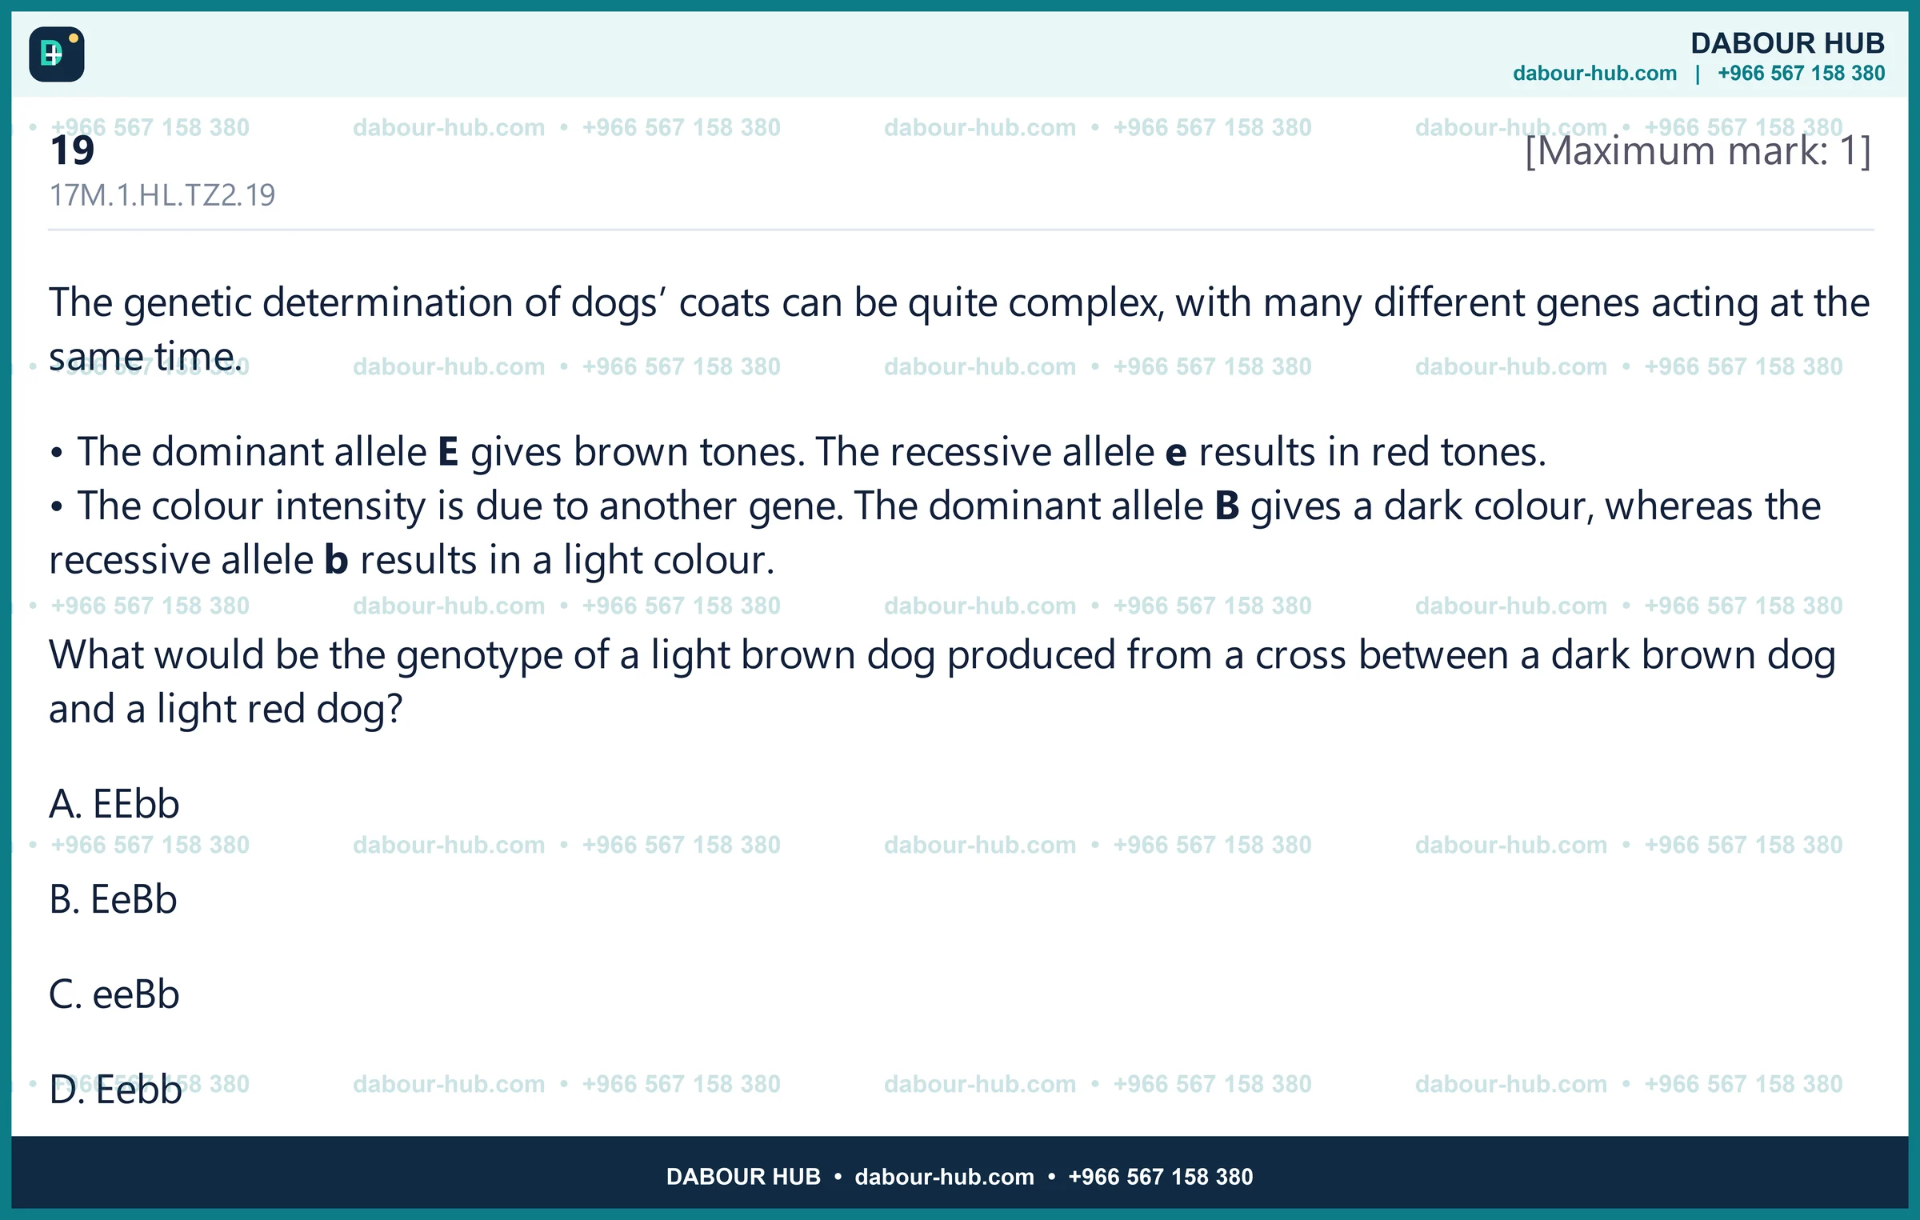Click the bold dominant allele B

1227,506
